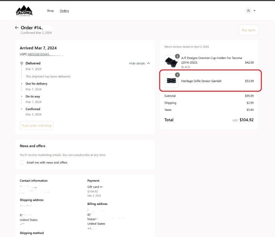Viewport: 275px width, 237px height.
Task: Open the JS account avatar
Action: 248,10
